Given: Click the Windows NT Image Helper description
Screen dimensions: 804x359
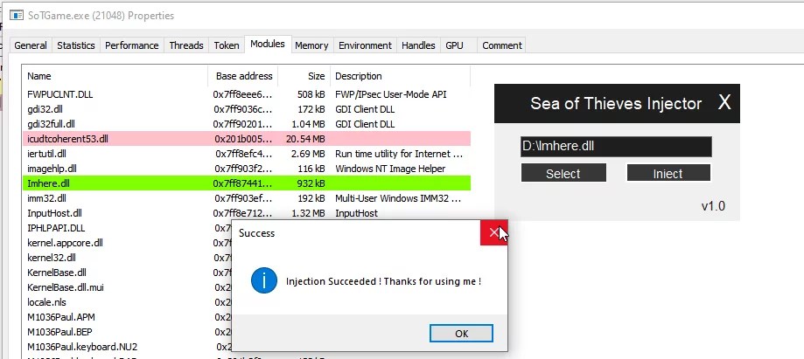Looking at the screenshot, I should [x=390, y=169].
